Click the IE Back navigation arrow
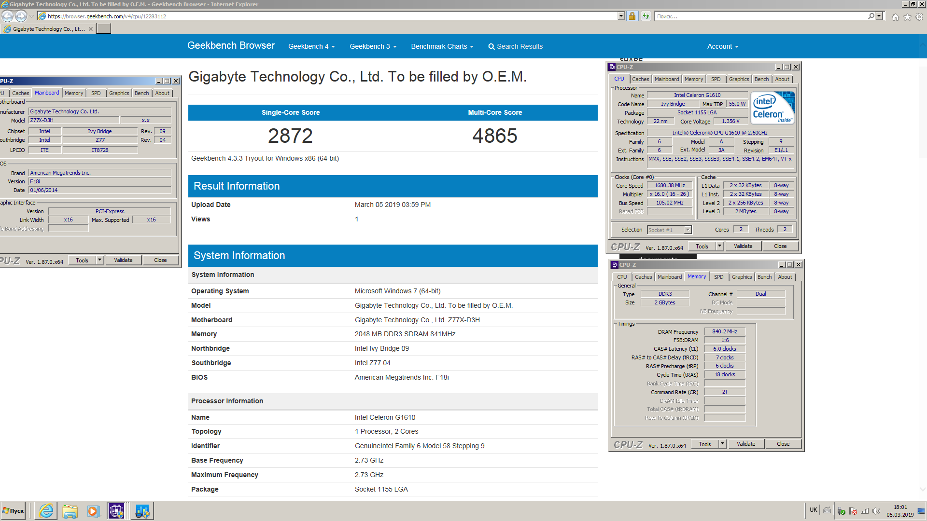Image resolution: width=927 pixels, height=521 pixels. (x=8, y=16)
